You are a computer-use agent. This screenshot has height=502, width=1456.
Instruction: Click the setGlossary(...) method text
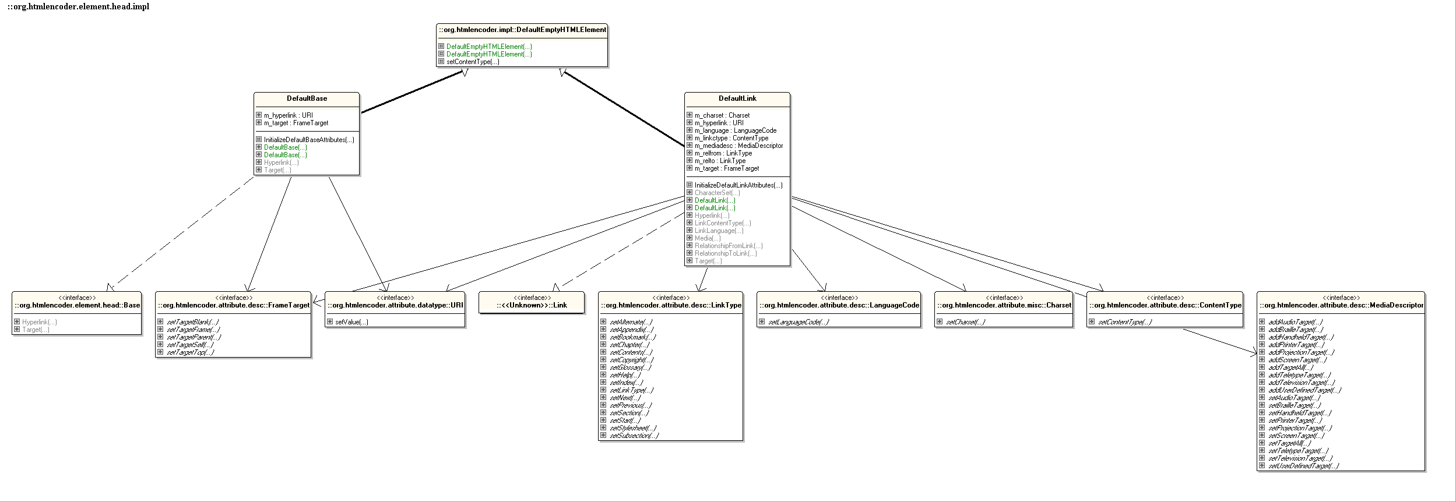tap(631, 367)
